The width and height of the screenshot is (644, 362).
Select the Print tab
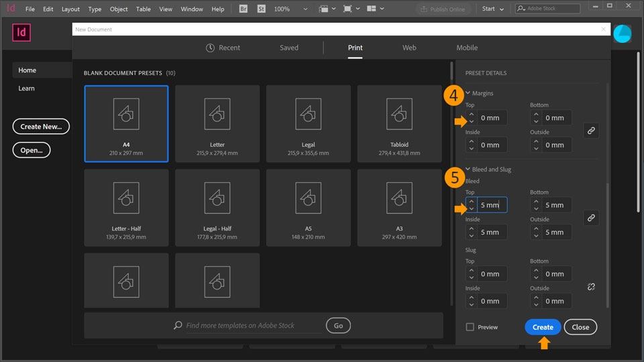(x=356, y=48)
